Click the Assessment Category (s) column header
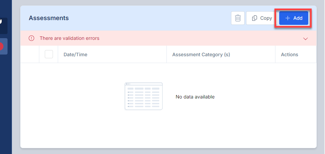 [x=201, y=55]
